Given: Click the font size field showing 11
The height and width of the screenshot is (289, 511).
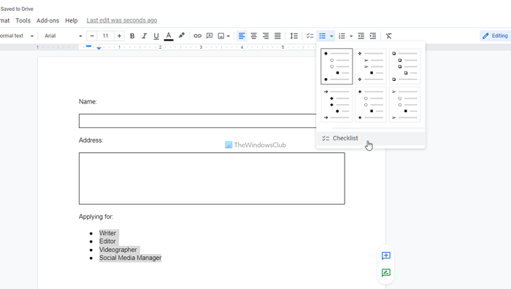Looking at the screenshot, I should coord(105,36).
